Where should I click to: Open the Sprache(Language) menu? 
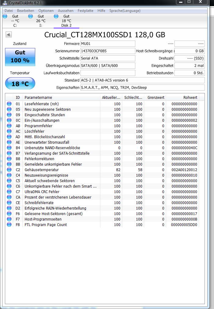pos(125,11)
